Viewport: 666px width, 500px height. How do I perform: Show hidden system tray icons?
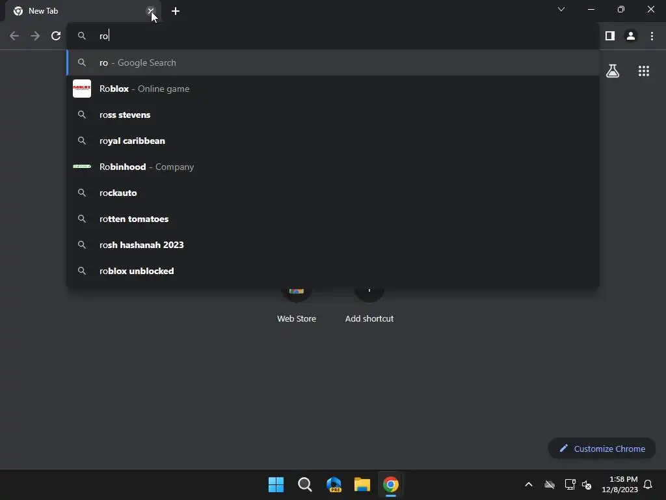[x=529, y=484]
